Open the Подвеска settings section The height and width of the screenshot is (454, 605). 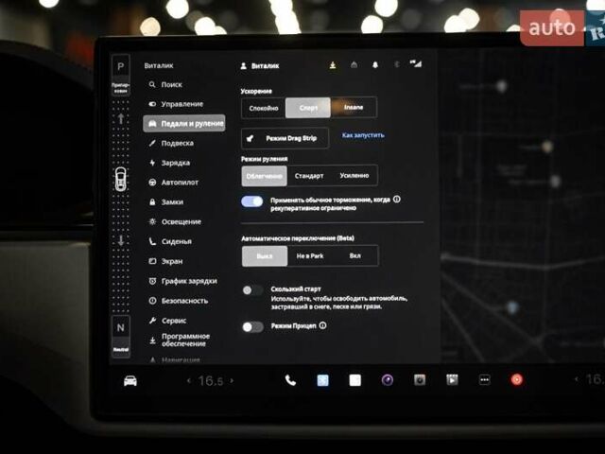[x=176, y=143]
